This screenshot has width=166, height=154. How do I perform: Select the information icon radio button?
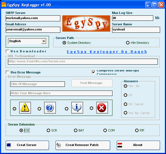[x=67, y=109]
